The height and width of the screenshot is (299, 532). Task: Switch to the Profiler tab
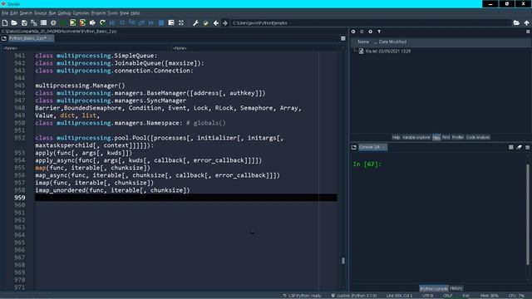point(458,137)
